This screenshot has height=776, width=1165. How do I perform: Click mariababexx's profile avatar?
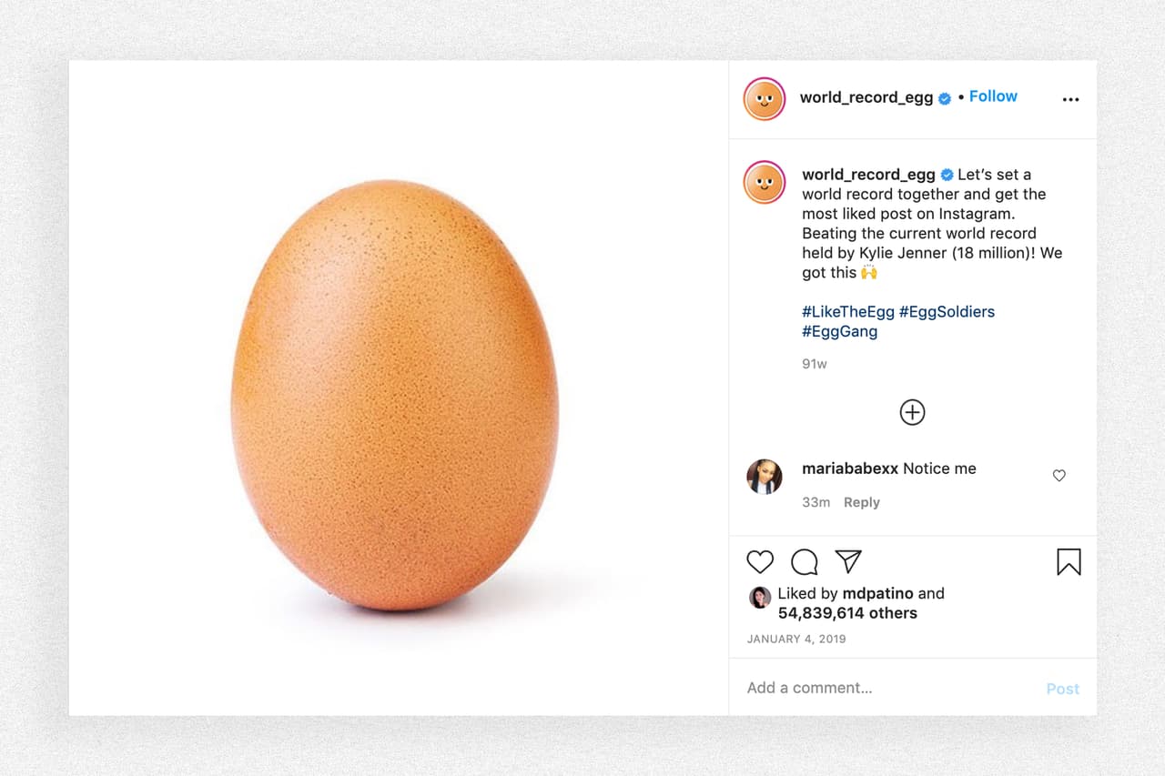point(765,476)
